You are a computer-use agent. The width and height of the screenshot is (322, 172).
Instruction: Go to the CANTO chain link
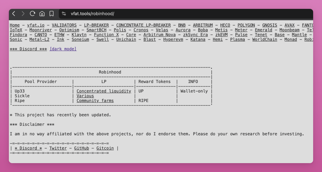pos(41,35)
